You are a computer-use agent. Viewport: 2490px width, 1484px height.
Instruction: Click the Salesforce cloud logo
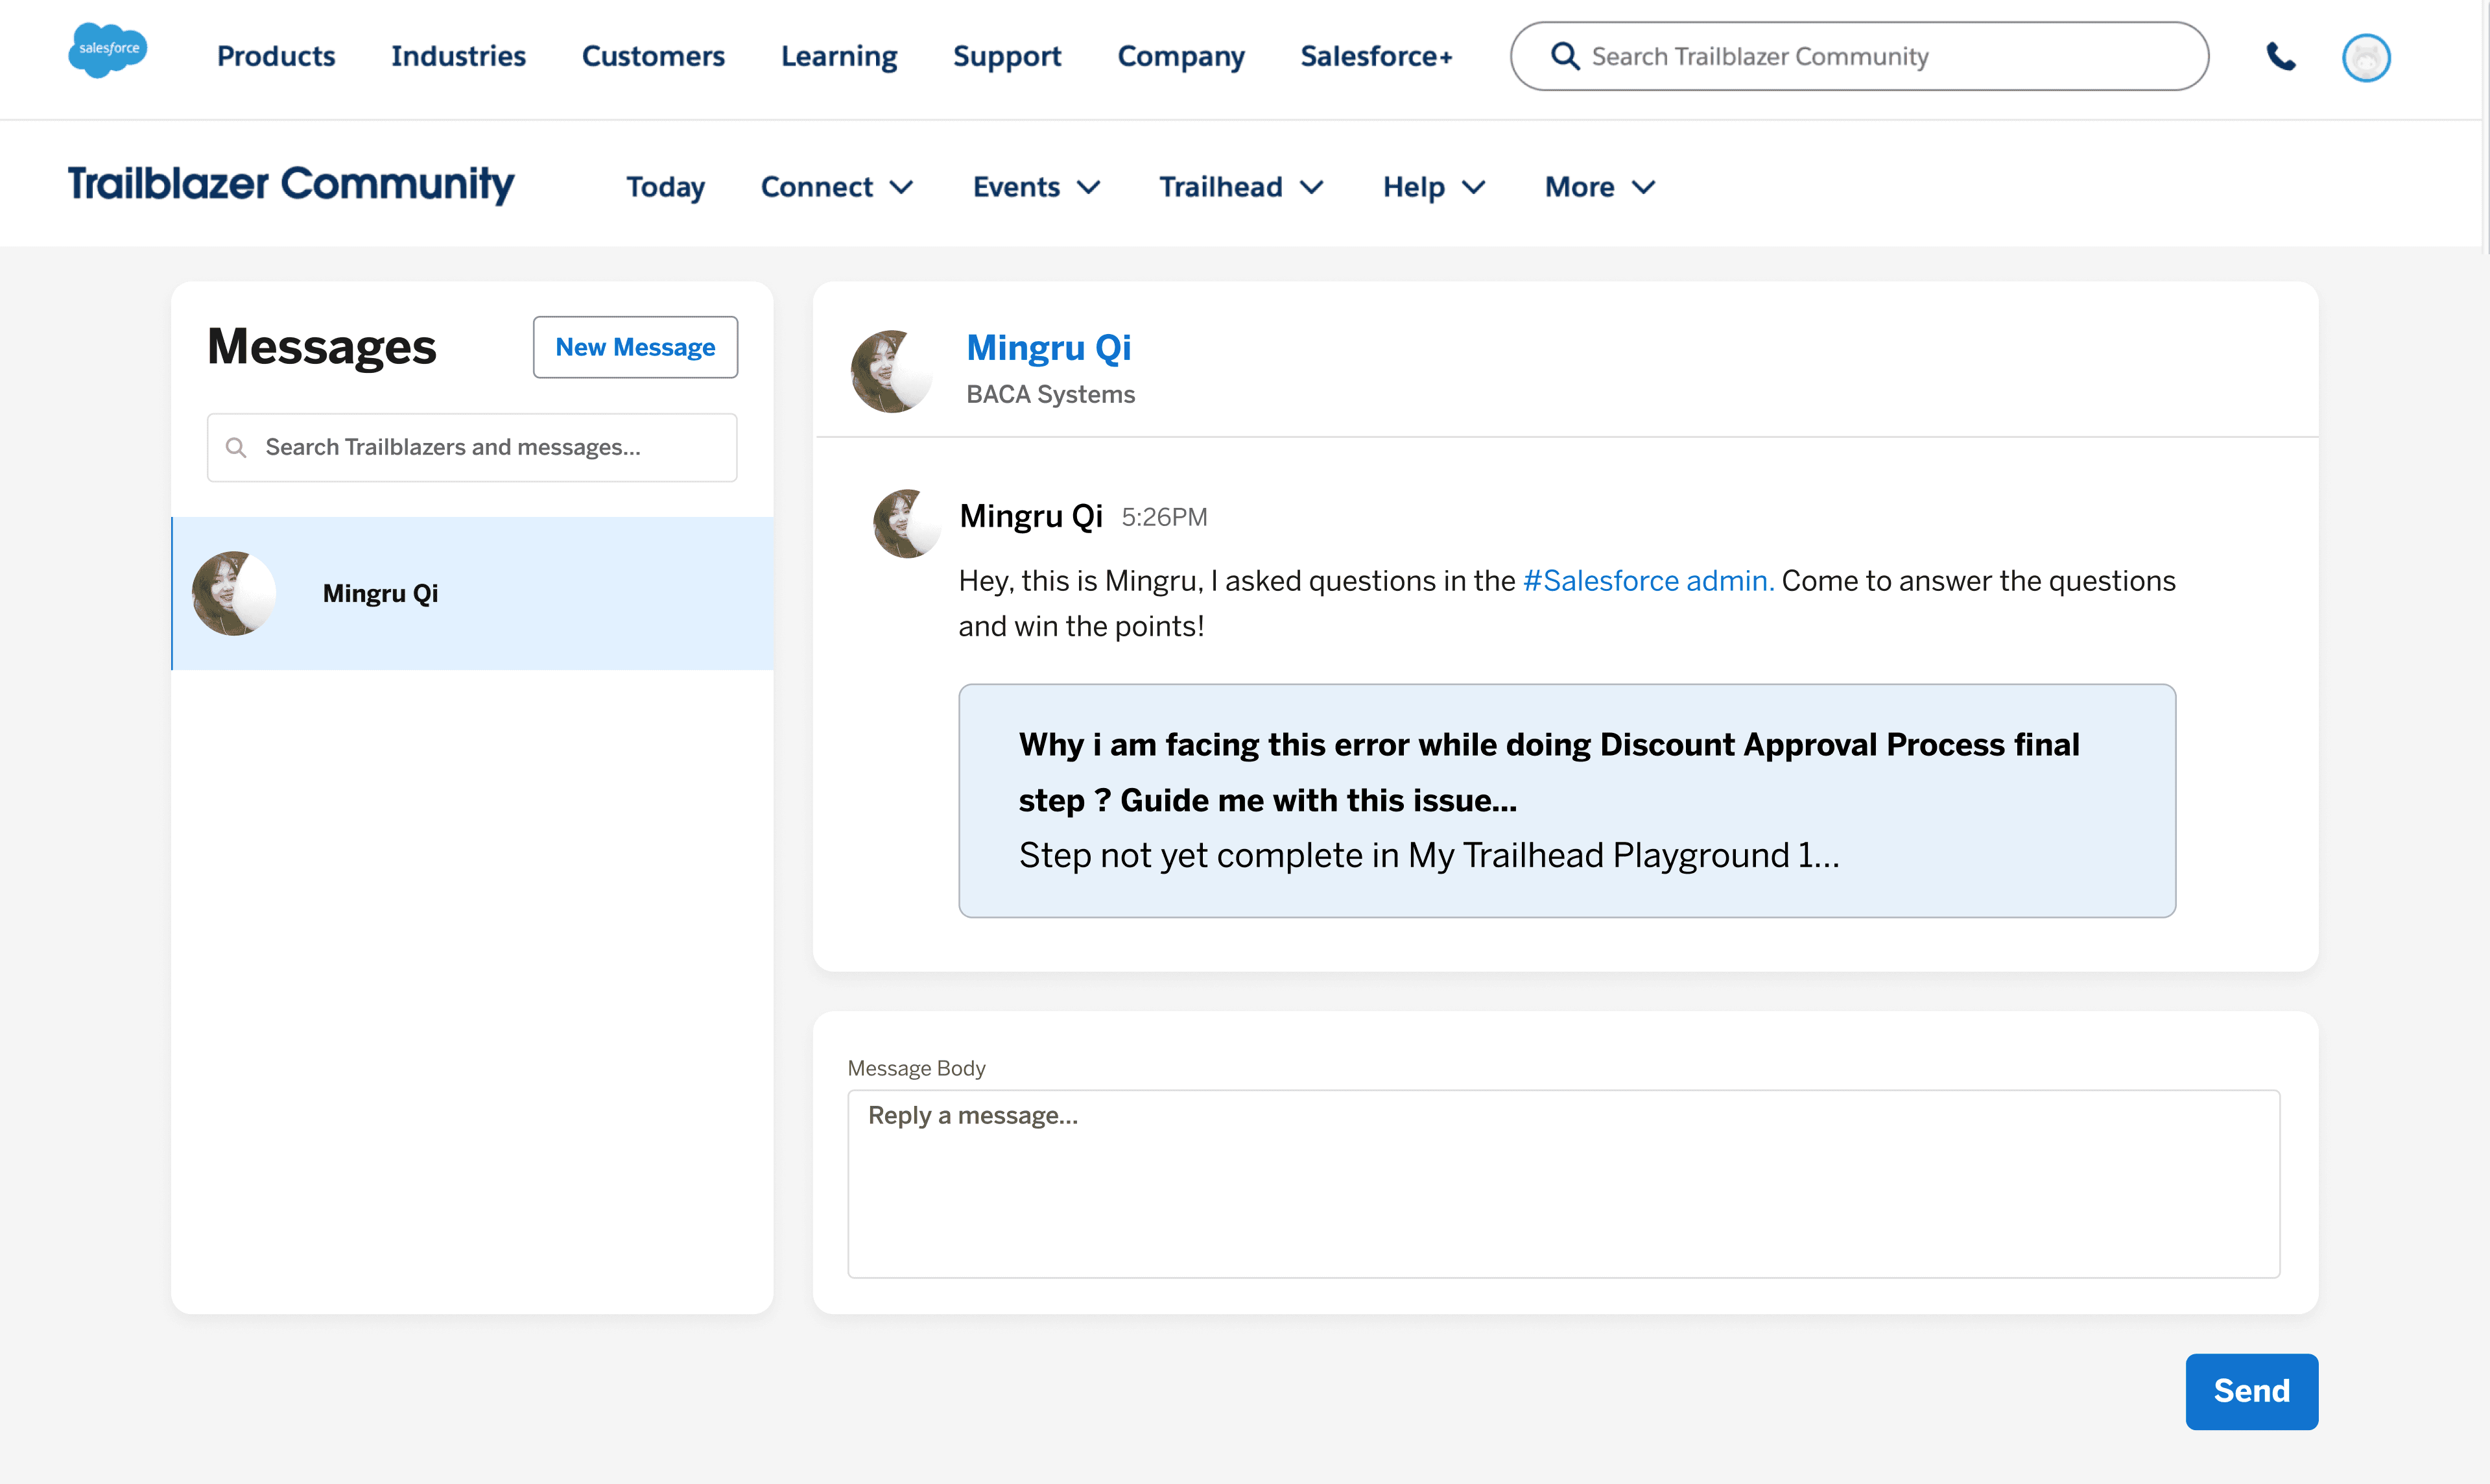click(107, 50)
